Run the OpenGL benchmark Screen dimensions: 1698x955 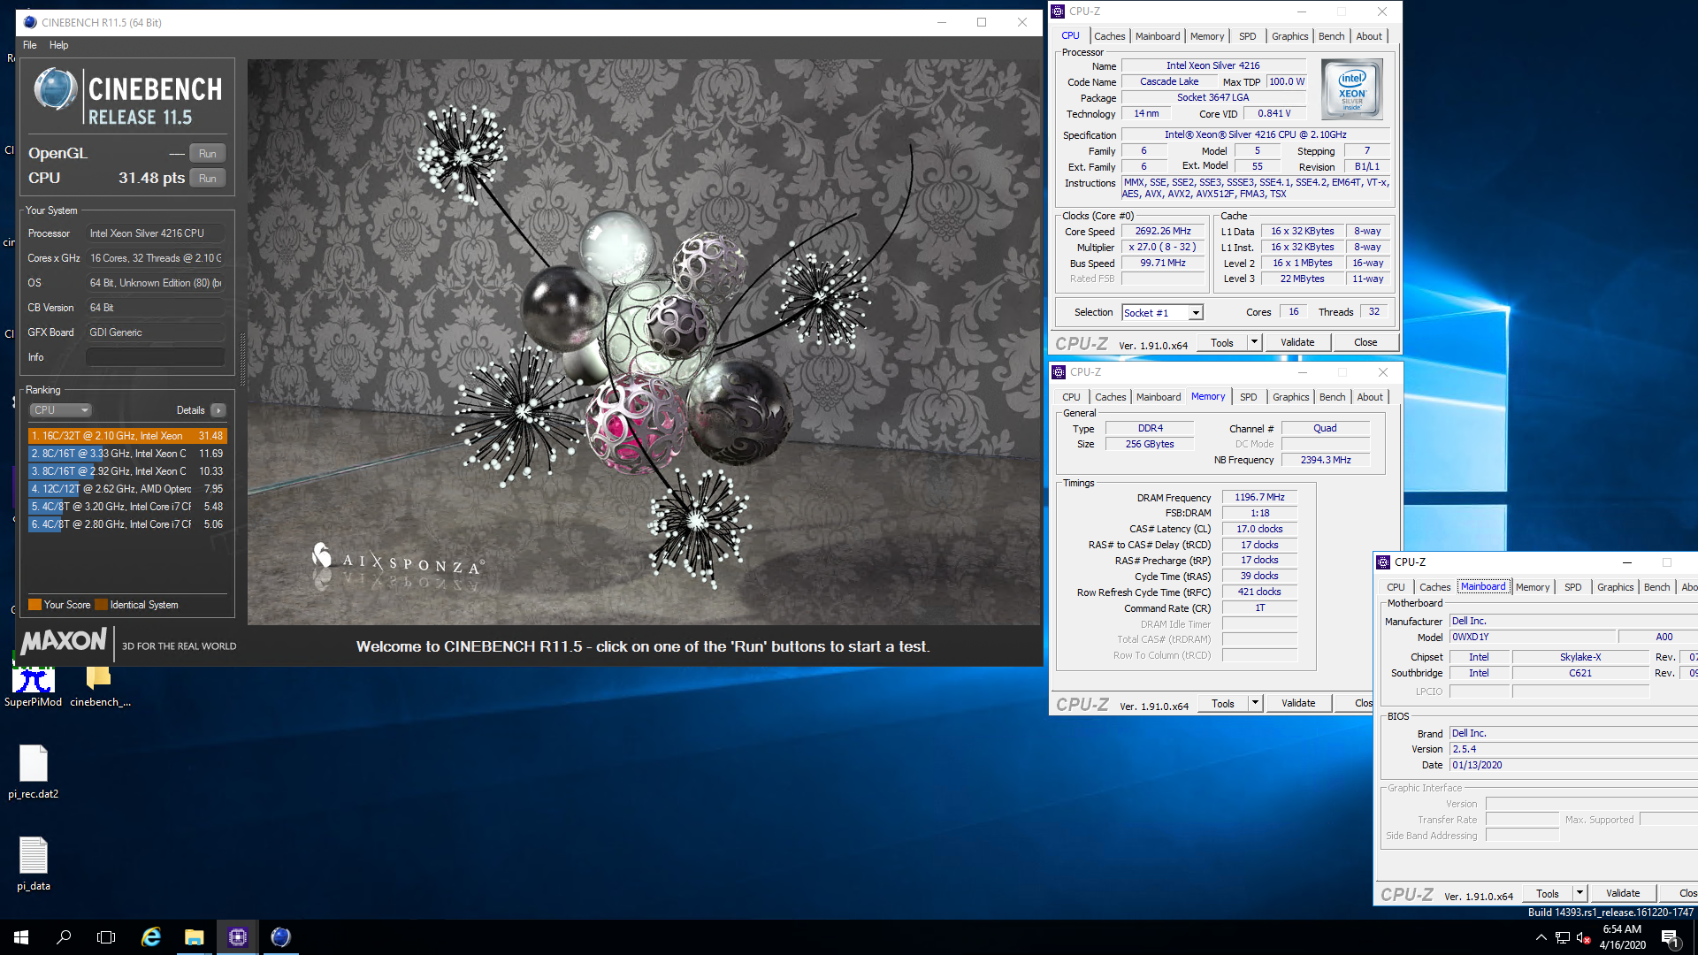208,154
